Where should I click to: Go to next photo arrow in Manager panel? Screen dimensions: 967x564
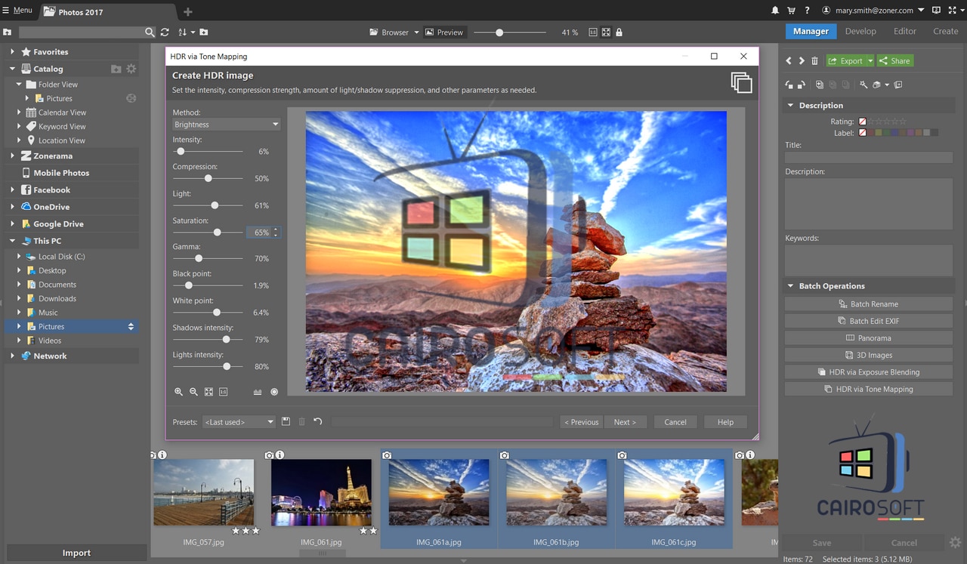point(802,61)
